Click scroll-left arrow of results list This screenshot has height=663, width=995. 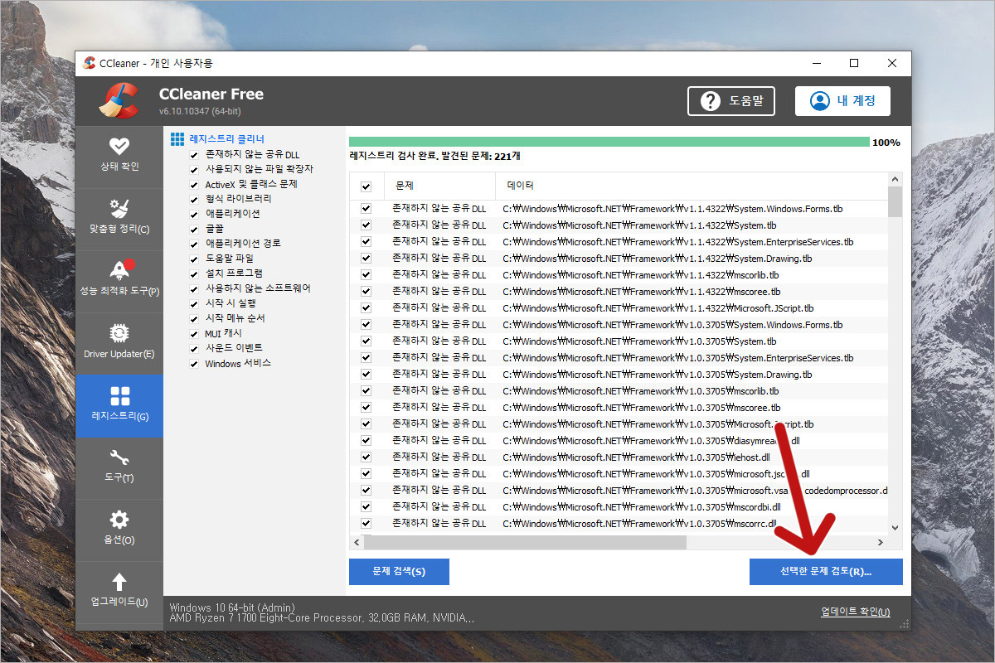(x=357, y=542)
